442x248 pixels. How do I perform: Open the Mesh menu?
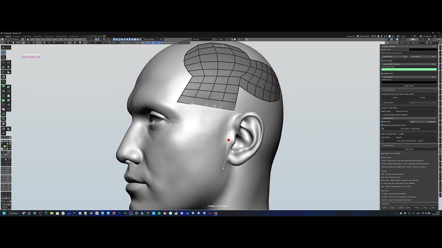coord(49,39)
